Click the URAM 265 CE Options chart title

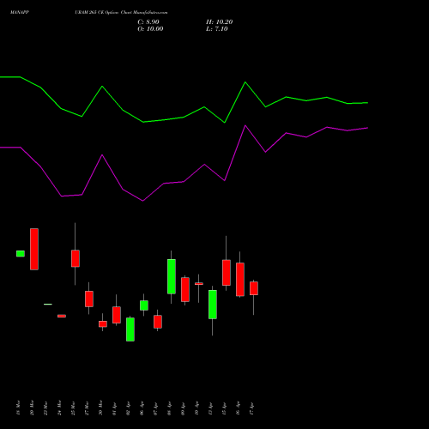(121, 13)
